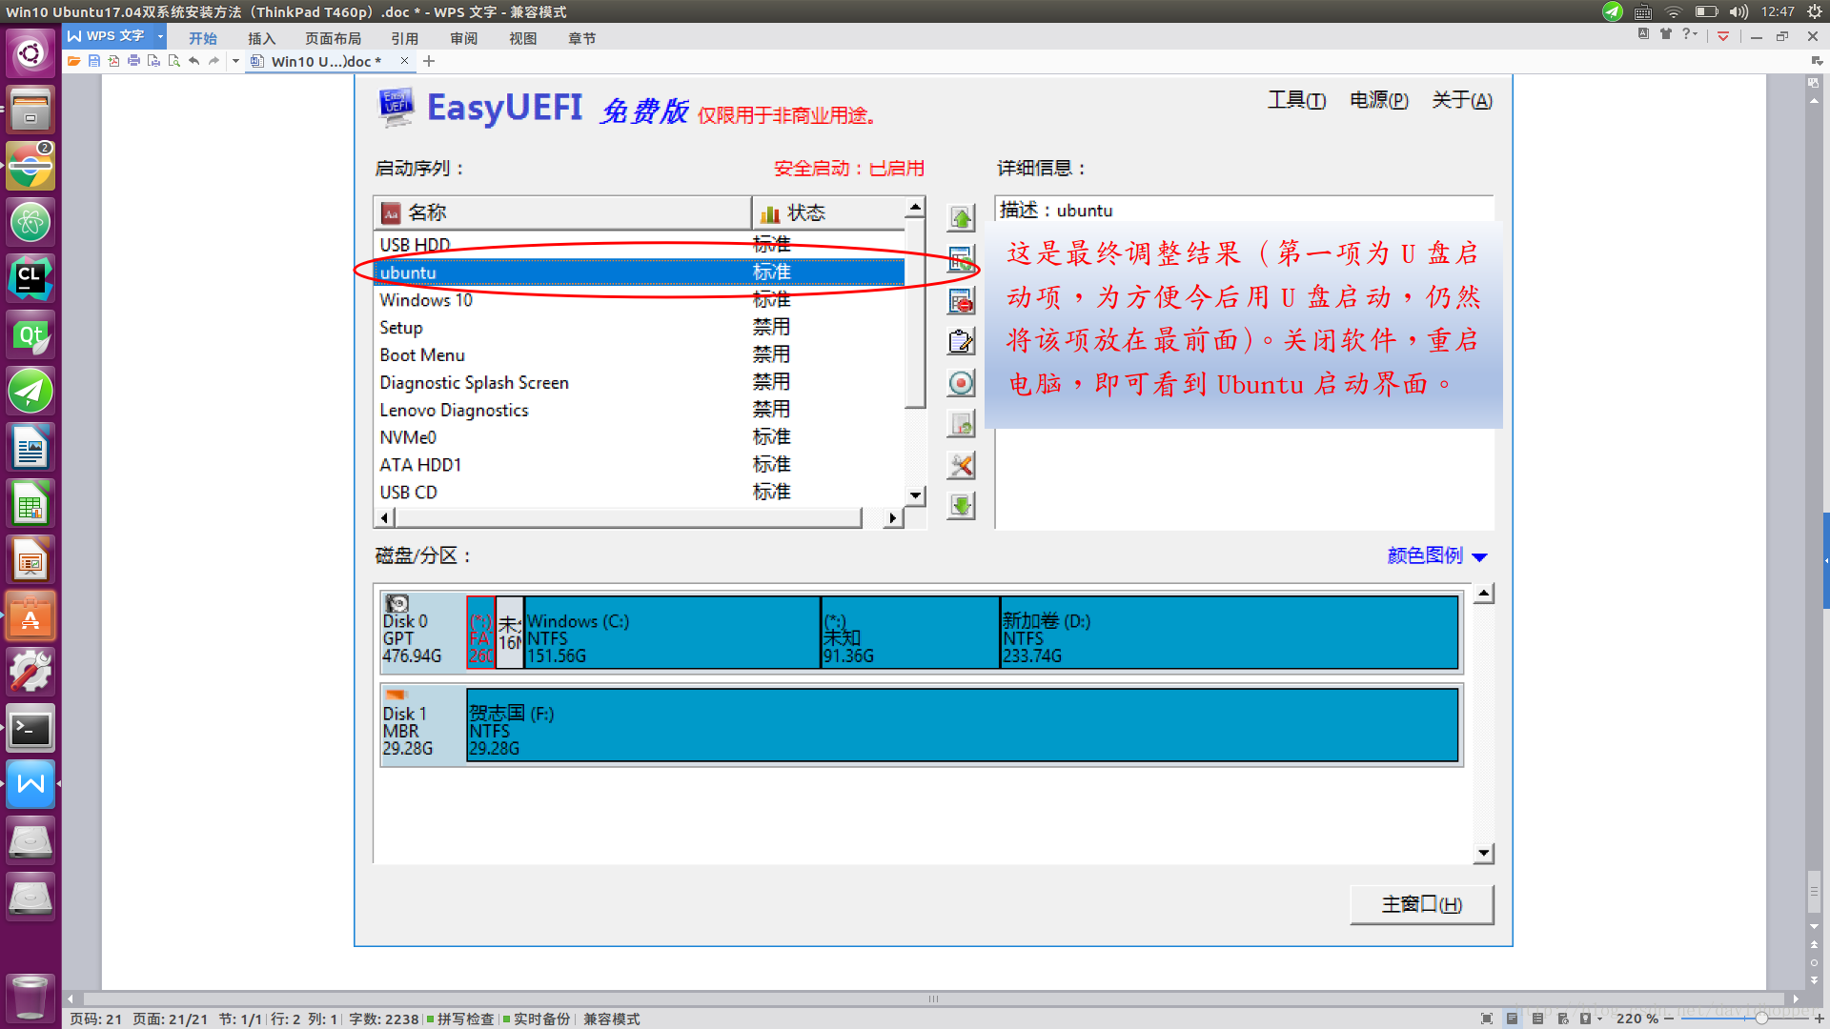Click the font-language icon beside the T-shirt

click(1643, 34)
